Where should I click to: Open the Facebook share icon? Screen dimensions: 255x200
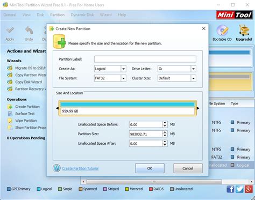230,189
